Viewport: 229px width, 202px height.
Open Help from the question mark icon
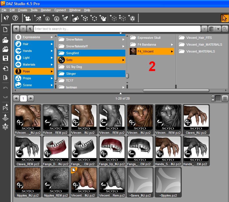pos(15,18)
